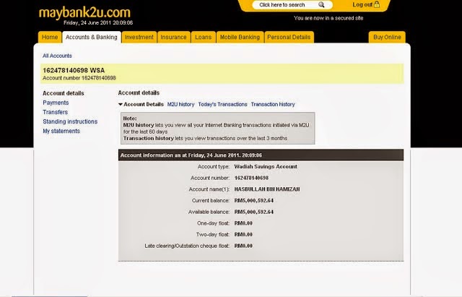Click the 'Account number 162478140698' line in yellow banner
Screen dimensions: 462x297
tap(79, 78)
